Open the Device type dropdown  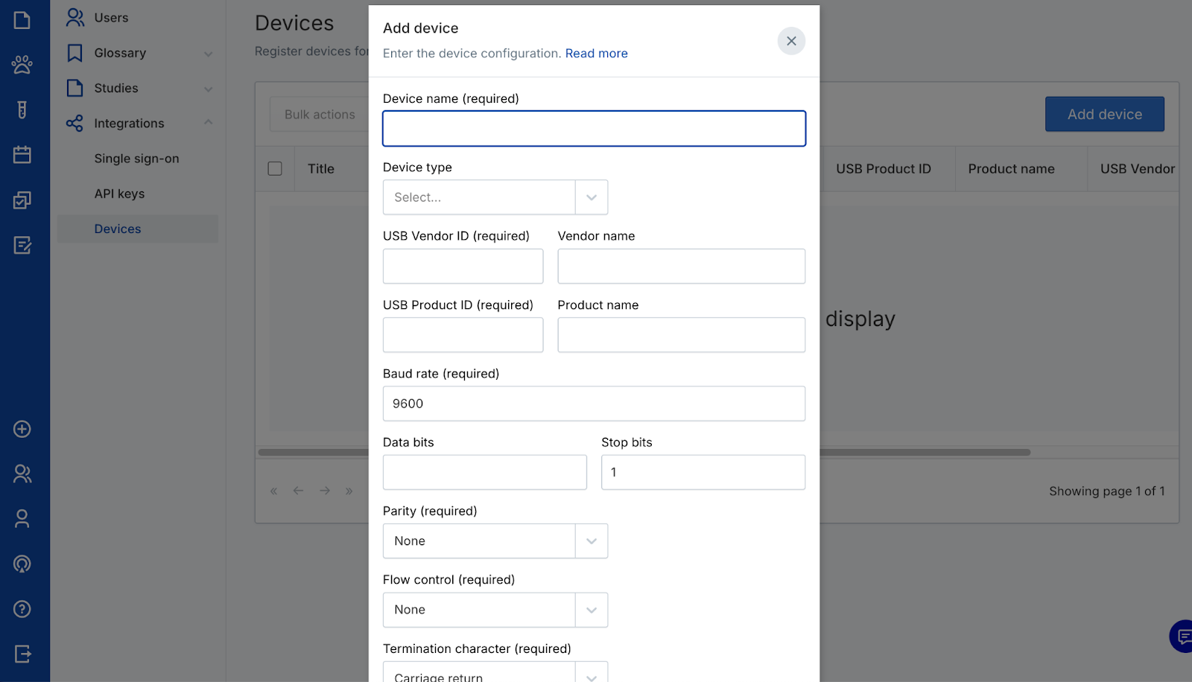(495, 197)
